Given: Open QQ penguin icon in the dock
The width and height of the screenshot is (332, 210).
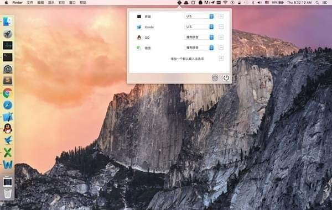Looking at the screenshot, I should click(8, 128).
